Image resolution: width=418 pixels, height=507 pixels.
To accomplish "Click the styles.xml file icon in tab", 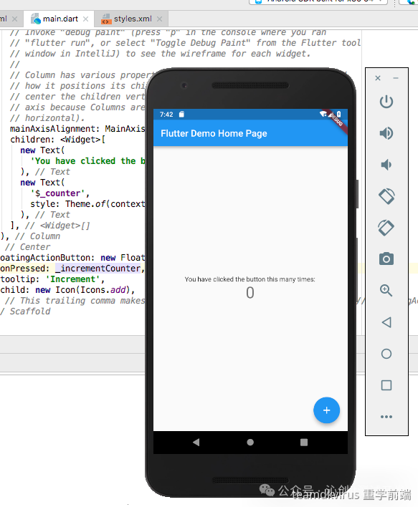I will click(106, 19).
